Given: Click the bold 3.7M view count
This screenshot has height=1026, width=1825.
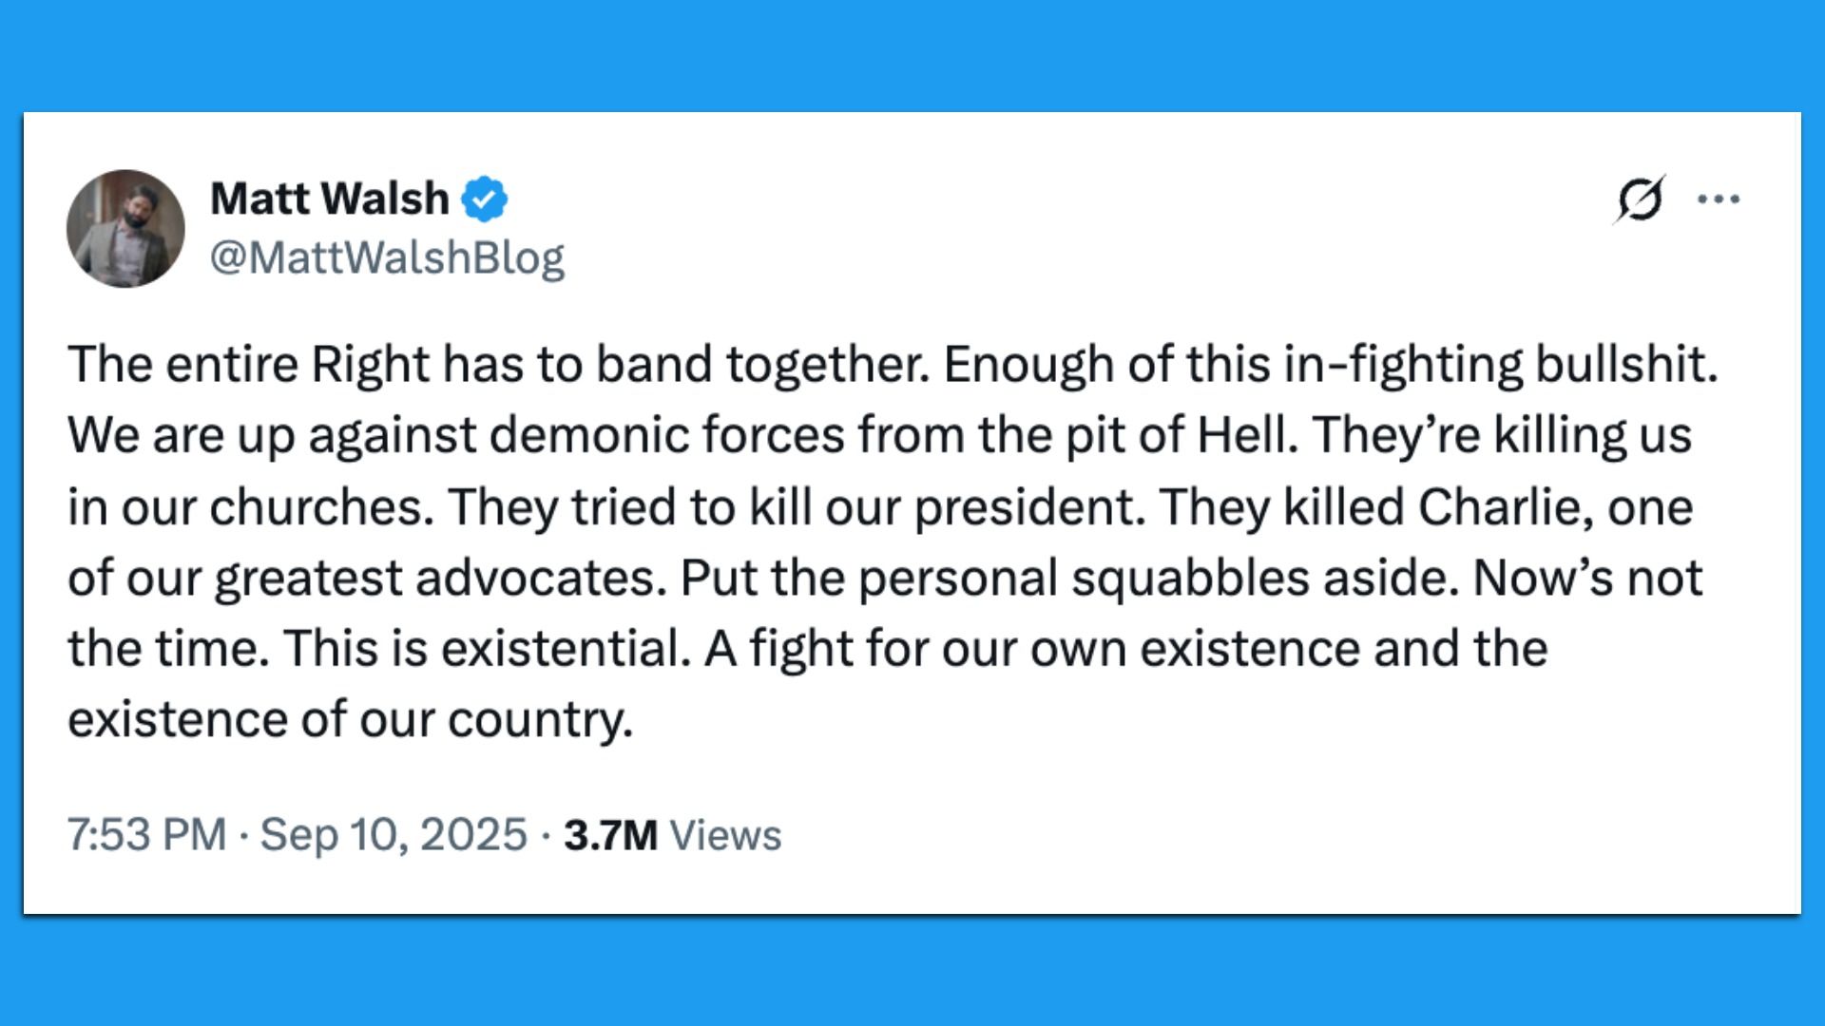Looking at the screenshot, I should tap(610, 836).
